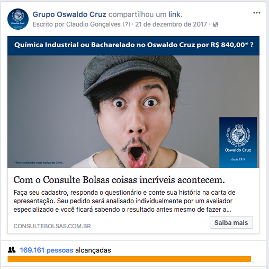
Task: Click the orange reach progress bar
Action: (x=129, y=259)
